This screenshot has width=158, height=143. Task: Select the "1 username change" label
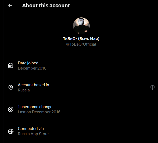35,107
